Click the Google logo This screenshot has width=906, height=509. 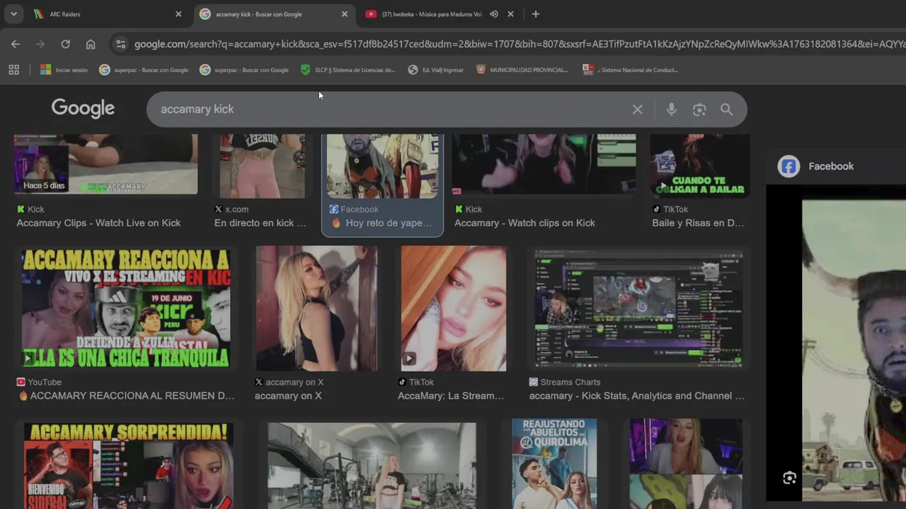point(83,108)
